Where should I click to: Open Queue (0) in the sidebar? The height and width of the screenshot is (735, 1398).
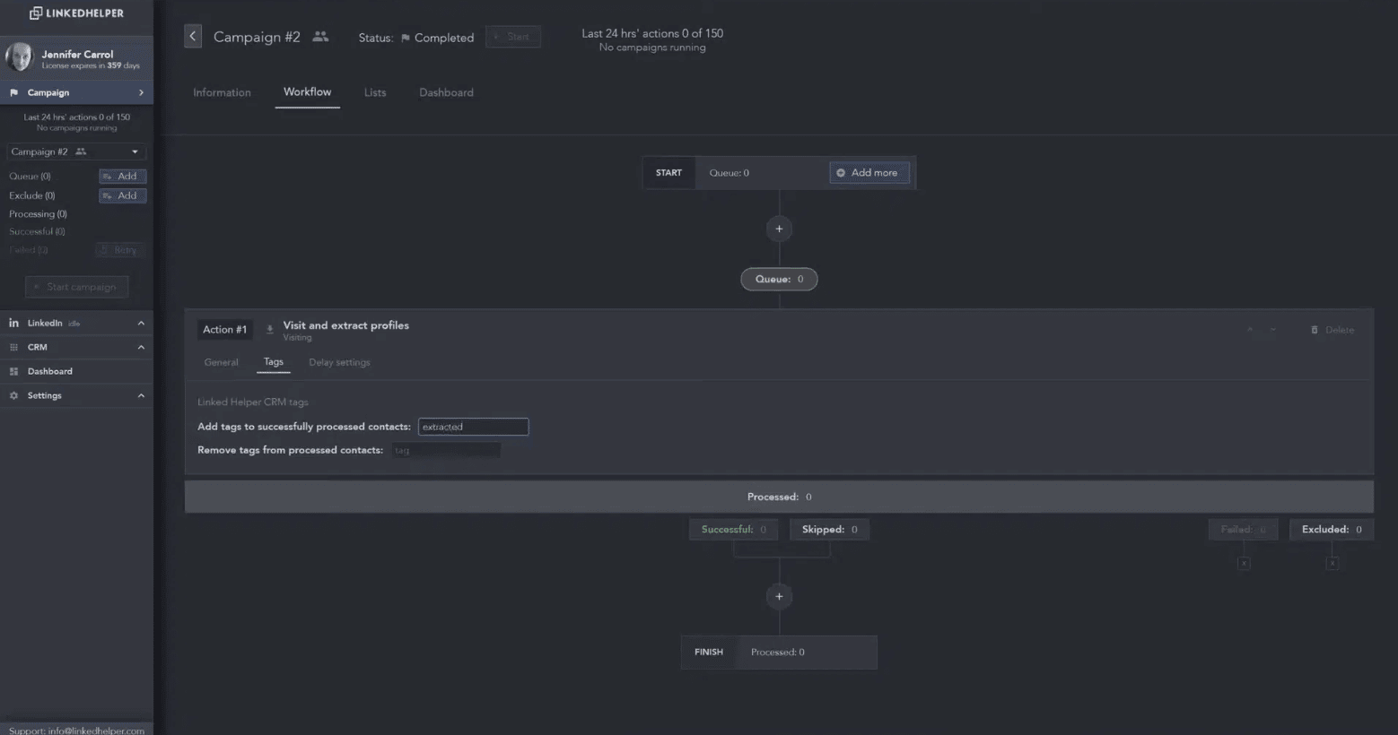30,177
